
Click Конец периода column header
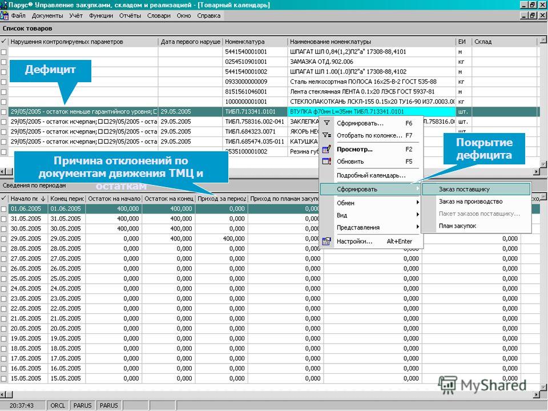(x=67, y=199)
